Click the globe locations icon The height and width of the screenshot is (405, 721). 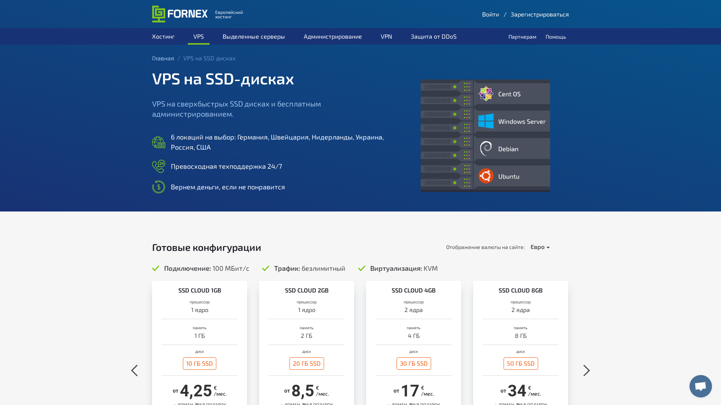158,142
